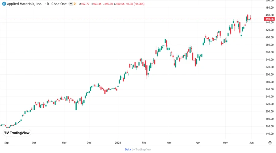Click the Oct label on the time axis

click(34, 143)
